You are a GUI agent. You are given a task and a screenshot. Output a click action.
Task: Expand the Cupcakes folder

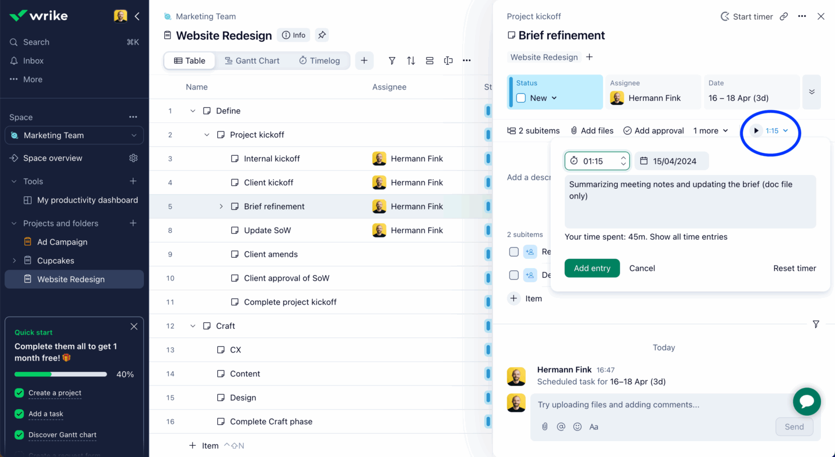click(x=14, y=261)
